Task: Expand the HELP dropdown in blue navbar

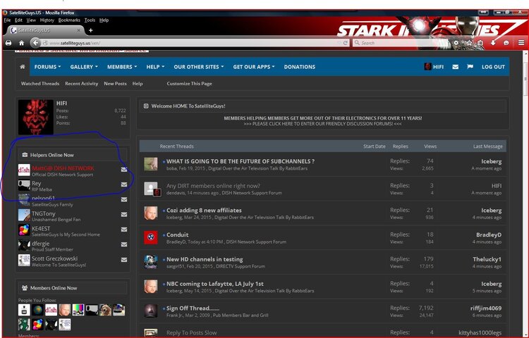Action: 155,67
